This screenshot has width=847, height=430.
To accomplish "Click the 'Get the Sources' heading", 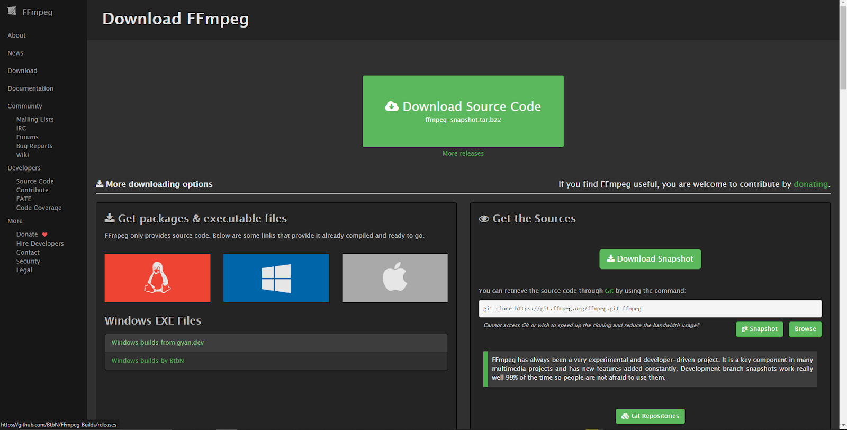I will point(527,219).
